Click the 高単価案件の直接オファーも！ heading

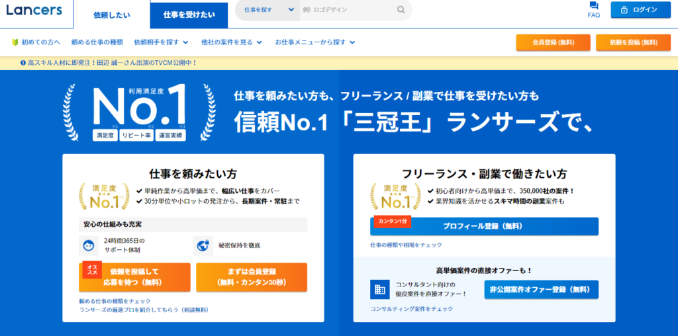484,271
